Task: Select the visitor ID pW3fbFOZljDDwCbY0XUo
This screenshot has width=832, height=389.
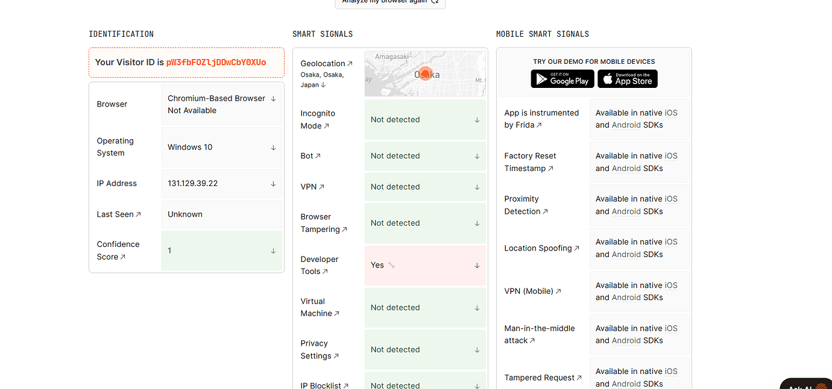Action: 216,62
